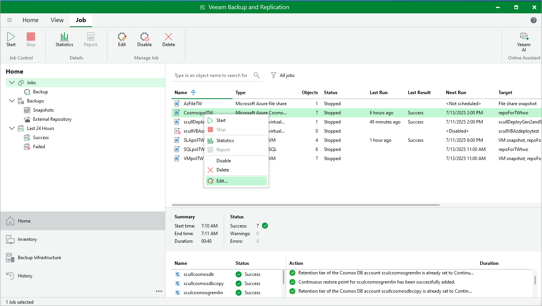Click the All jobs filter funnel
The width and height of the screenshot is (542, 306).
(x=273, y=75)
